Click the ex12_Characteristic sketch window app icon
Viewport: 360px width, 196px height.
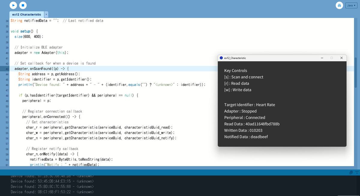(221, 58)
